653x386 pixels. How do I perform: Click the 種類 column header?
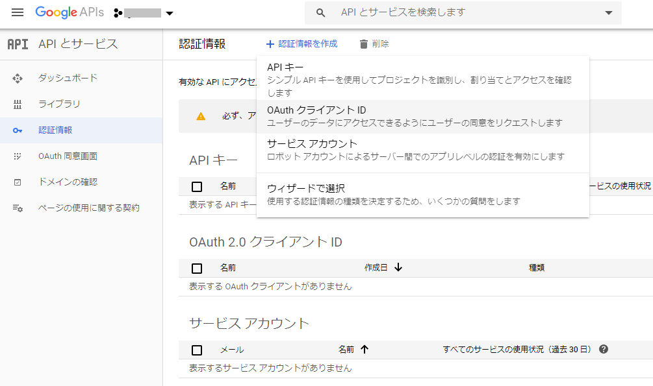pos(537,267)
